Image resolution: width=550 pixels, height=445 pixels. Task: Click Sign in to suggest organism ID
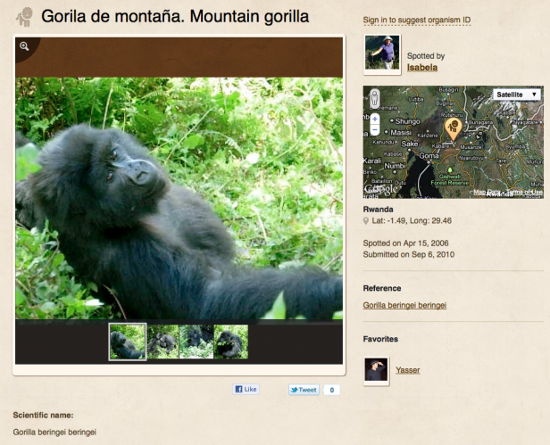point(417,19)
